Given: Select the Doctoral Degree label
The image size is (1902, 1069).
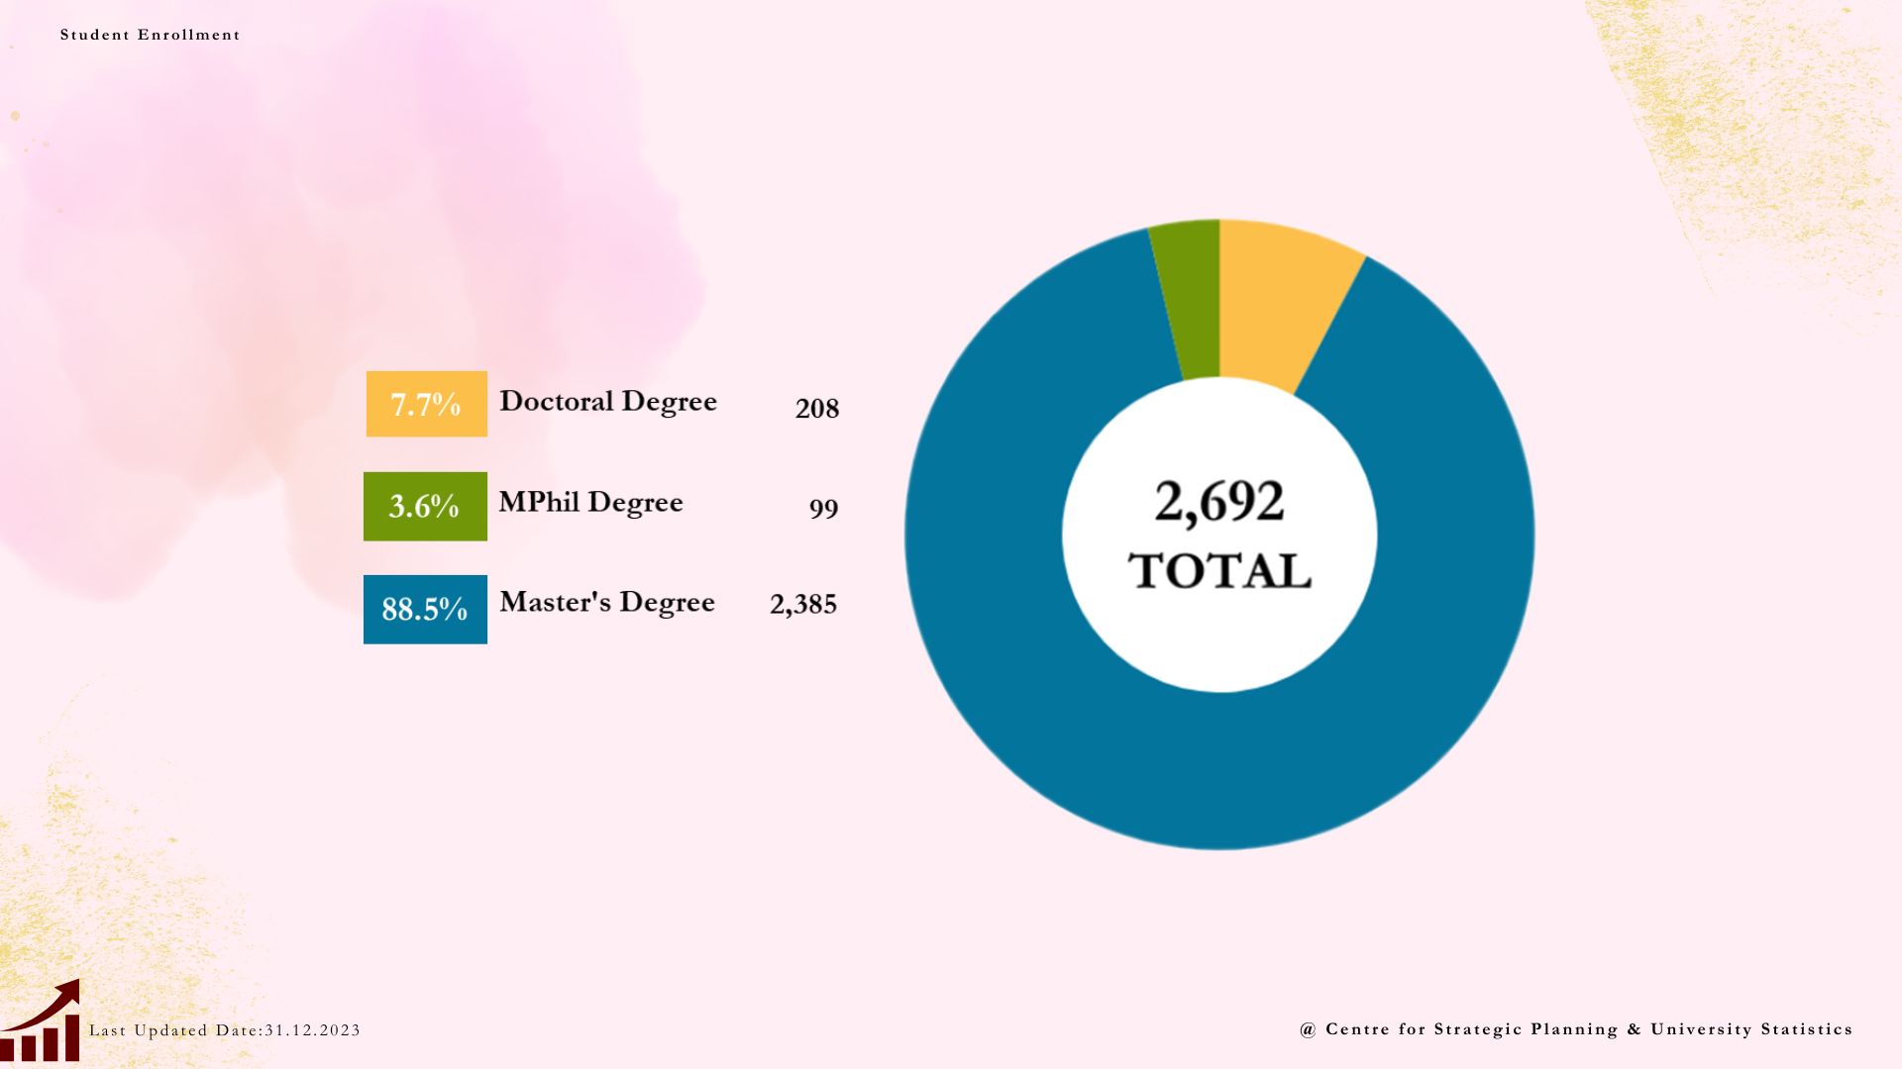Looking at the screenshot, I should coord(607,402).
